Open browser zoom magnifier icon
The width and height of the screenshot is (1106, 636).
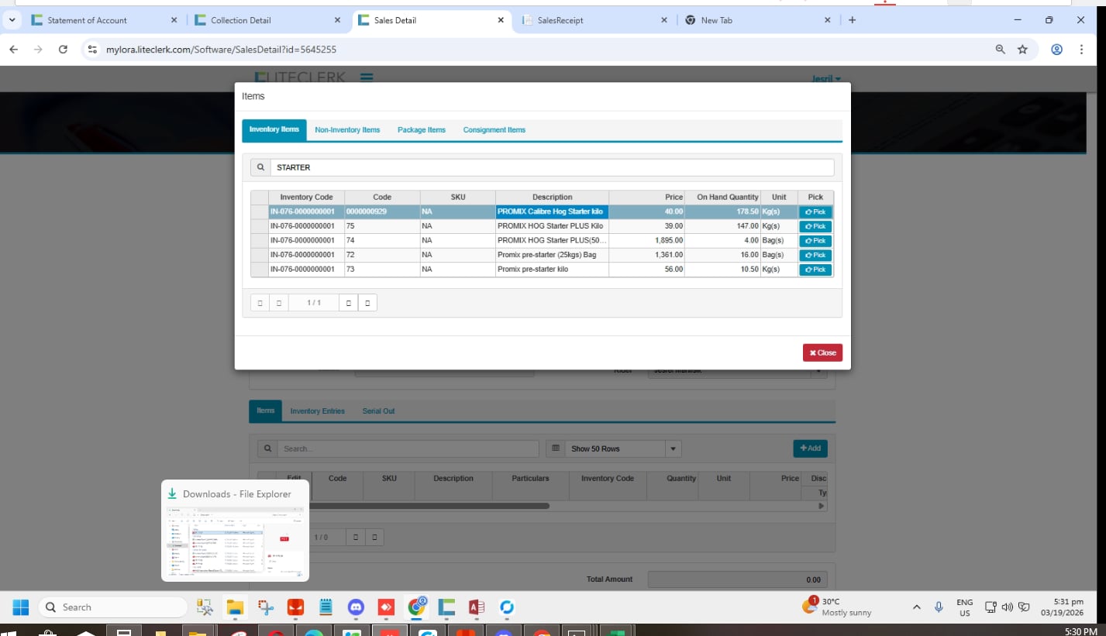coord(1001,50)
